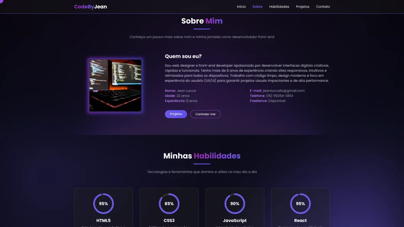Click the HTML5 95% progress circle
Screen dimensions: 404x227
pyautogui.click(x=103, y=203)
